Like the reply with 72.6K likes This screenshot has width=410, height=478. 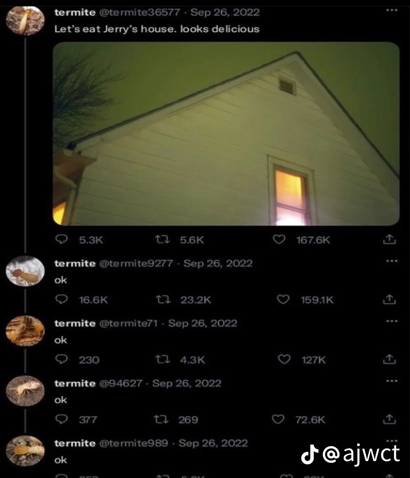(278, 419)
